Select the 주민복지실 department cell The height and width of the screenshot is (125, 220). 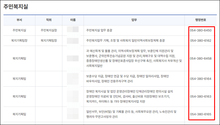coord(19,30)
